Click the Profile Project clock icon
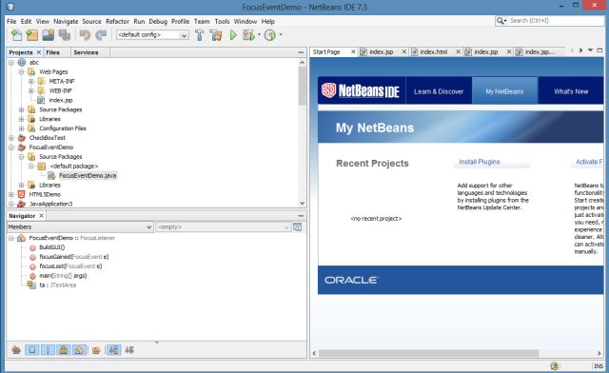 click(x=270, y=35)
